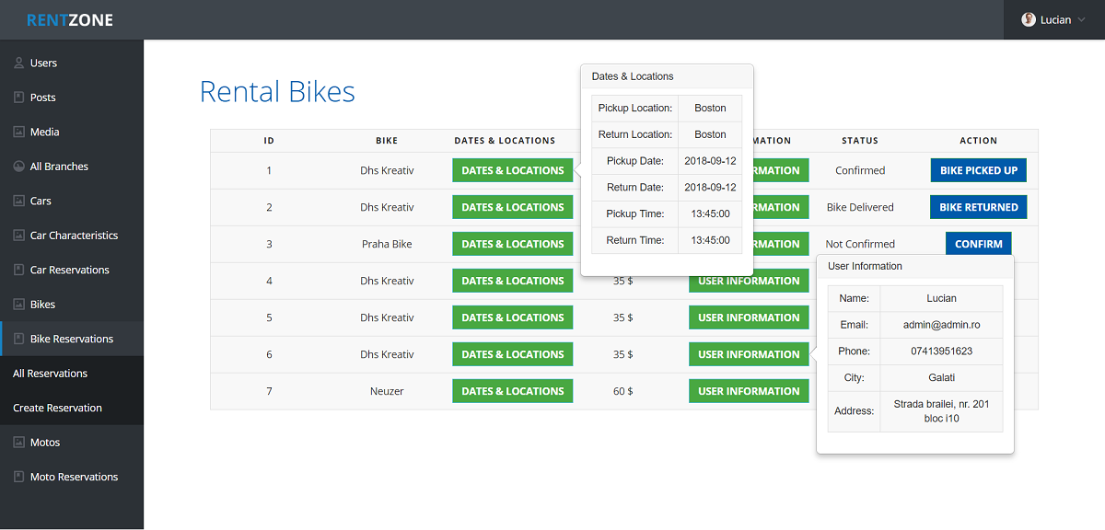Open the Lucian account dropdown arrow

pos(1081,20)
